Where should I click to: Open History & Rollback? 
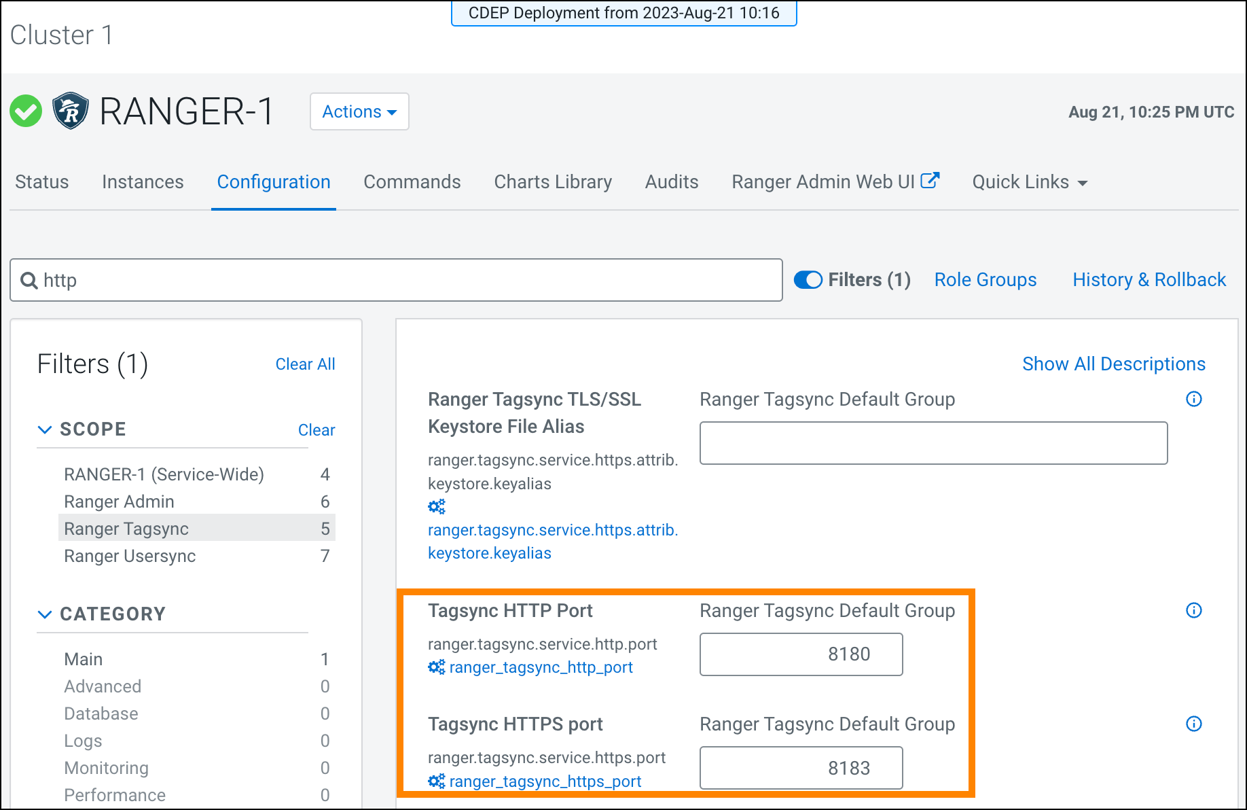click(1149, 279)
